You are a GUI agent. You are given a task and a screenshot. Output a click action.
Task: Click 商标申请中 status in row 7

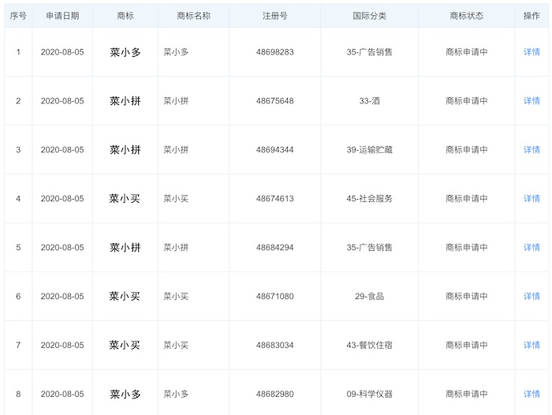[x=466, y=346]
